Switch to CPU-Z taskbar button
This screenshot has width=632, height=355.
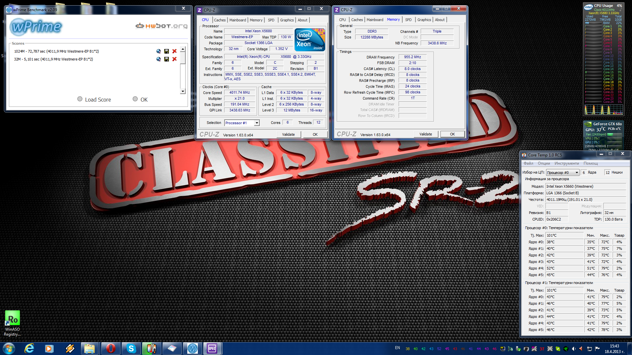pos(212,348)
